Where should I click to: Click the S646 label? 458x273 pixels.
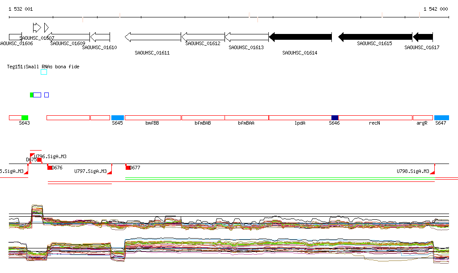[334, 123]
